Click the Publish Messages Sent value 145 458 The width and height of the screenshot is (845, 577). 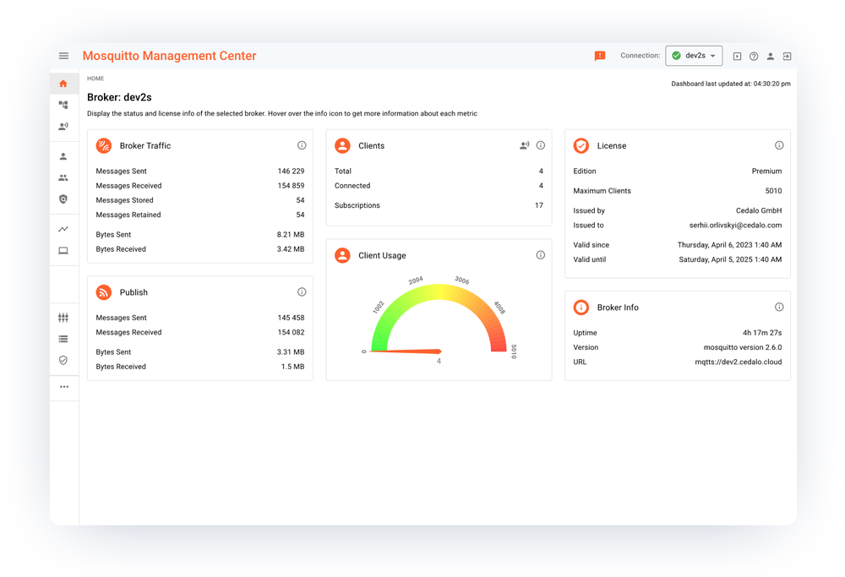click(291, 318)
